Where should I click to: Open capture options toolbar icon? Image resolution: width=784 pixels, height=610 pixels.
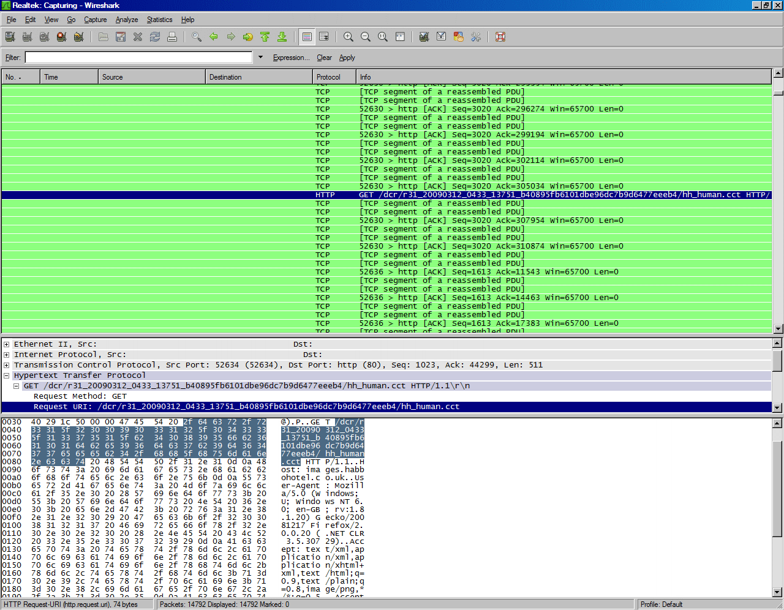tap(27, 37)
